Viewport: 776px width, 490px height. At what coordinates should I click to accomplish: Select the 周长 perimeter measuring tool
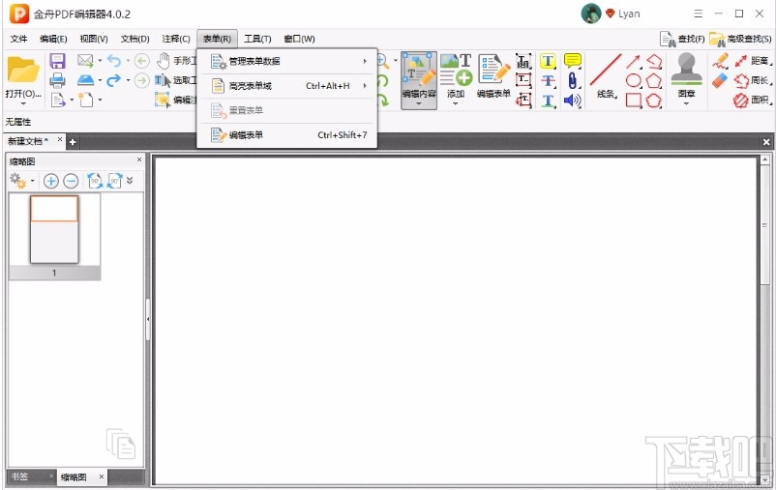tap(753, 80)
